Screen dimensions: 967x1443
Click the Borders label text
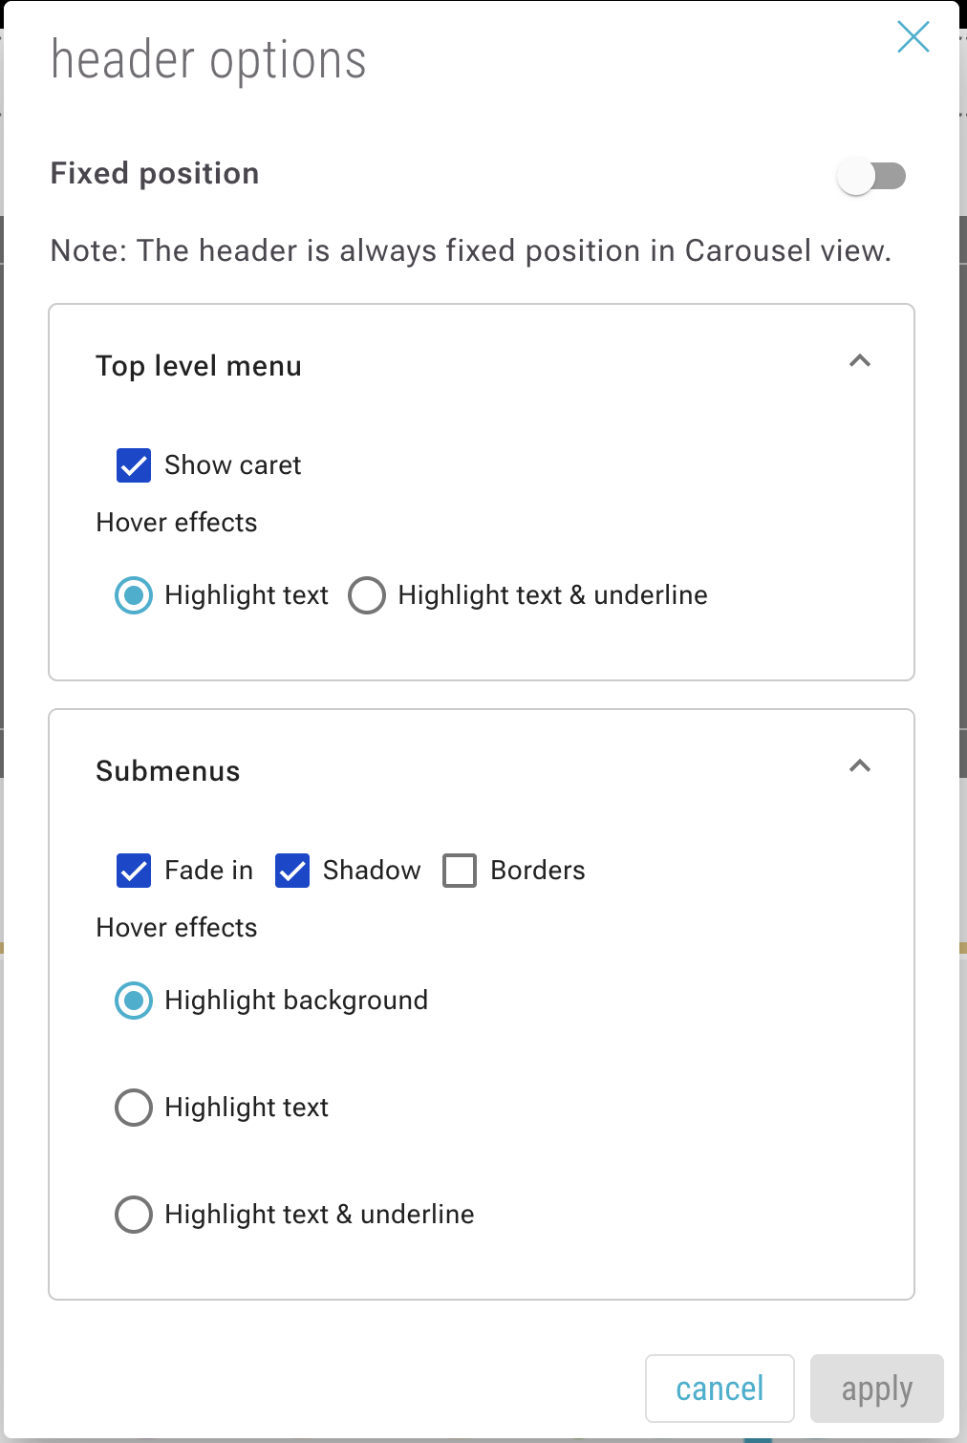pyautogui.click(x=537, y=871)
